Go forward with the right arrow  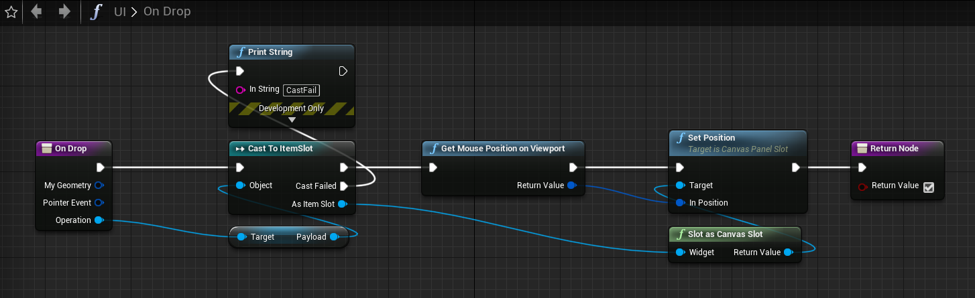point(64,11)
